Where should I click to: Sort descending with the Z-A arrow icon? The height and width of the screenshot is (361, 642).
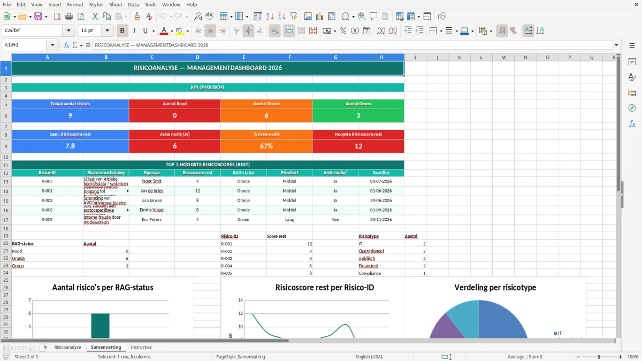282,17
